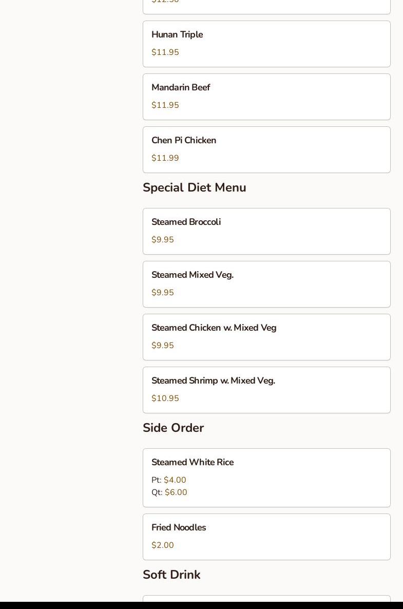Open Steamed Chicken w. Mixed Veg title
Image resolution: width=403 pixels, height=609 pixels.
click(214, 328)
